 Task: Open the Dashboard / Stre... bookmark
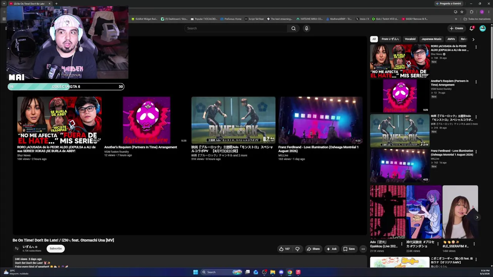[174, 19]
